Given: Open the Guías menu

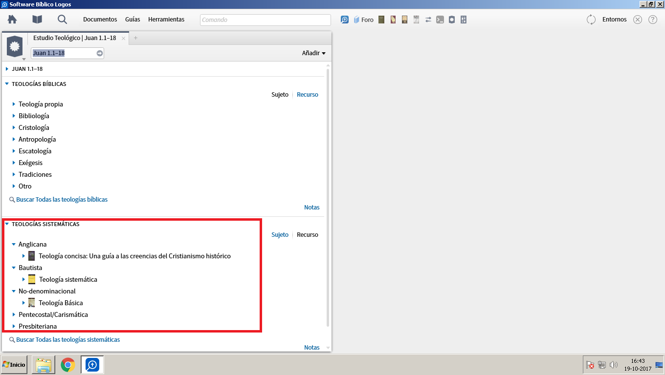Looking at the screenshot, I should pos(133,20).
